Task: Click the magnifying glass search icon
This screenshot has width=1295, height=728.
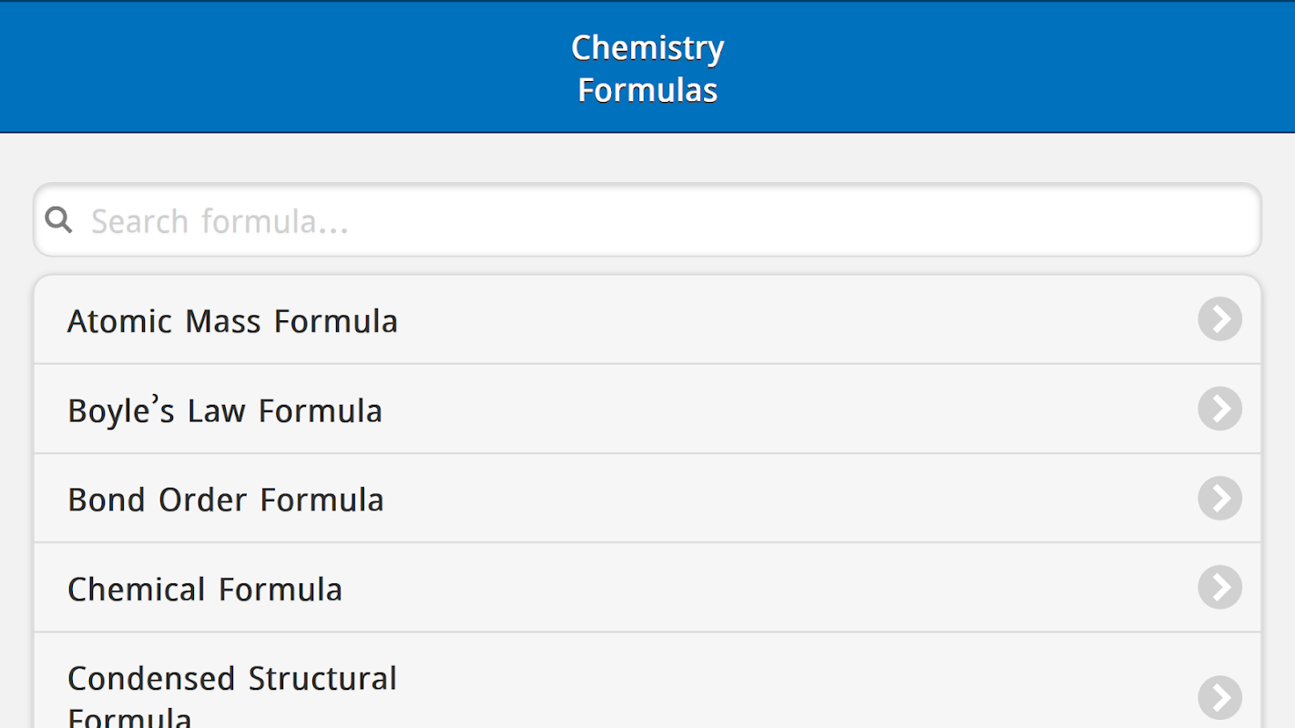Action: pyautogui.click(x=59, y=220)
